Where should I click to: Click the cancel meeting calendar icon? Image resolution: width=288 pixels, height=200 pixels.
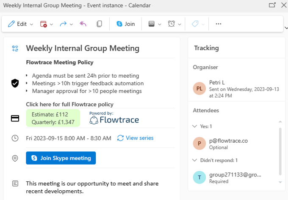click(44, 24)
